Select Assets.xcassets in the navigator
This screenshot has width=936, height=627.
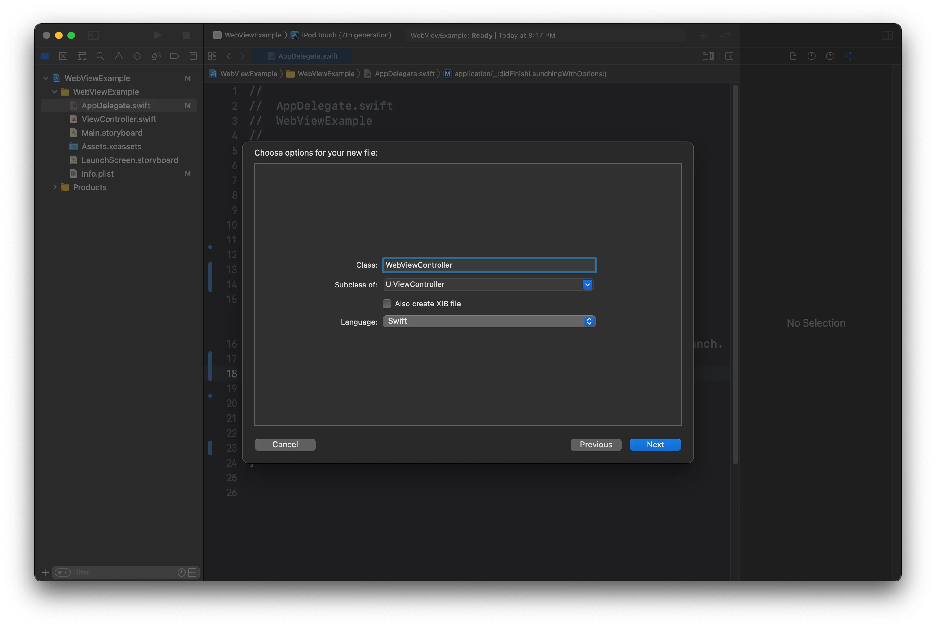119,146
